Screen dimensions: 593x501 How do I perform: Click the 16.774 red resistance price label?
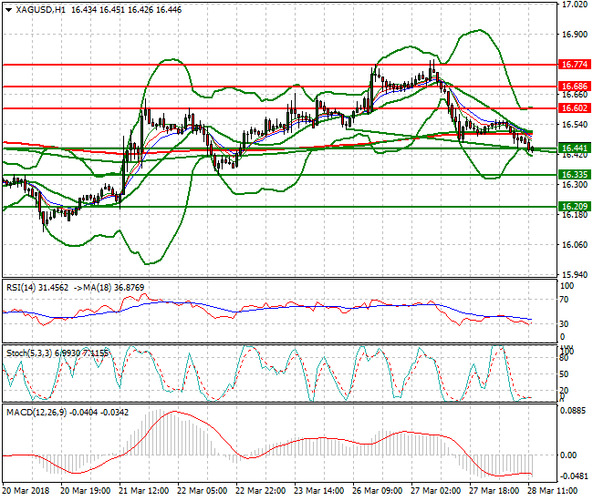coord(575,65)
